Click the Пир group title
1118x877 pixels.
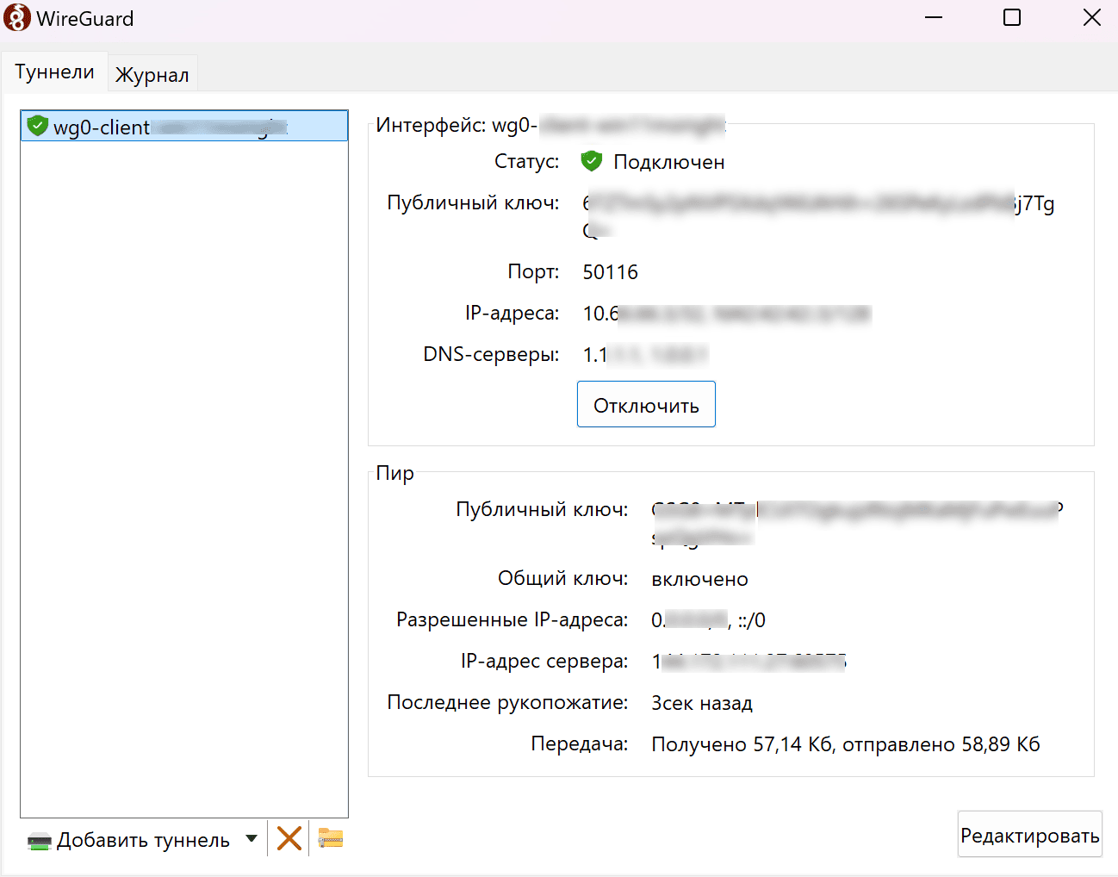click(395, 473)
